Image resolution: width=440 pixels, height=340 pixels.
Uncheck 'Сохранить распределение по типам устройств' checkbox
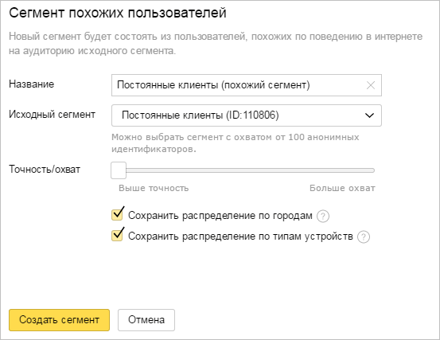tap(117, 236)
